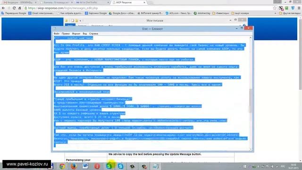The width and height of the screenshot is (302, 170).
Task: Expand the вирт номера bookmarks folder
Action: 240,13
